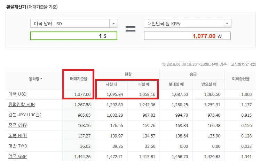This screenshot has height=161, width=260.
Task: Select USD remittance receive value 1,066.50
Action: pos(212,95)
